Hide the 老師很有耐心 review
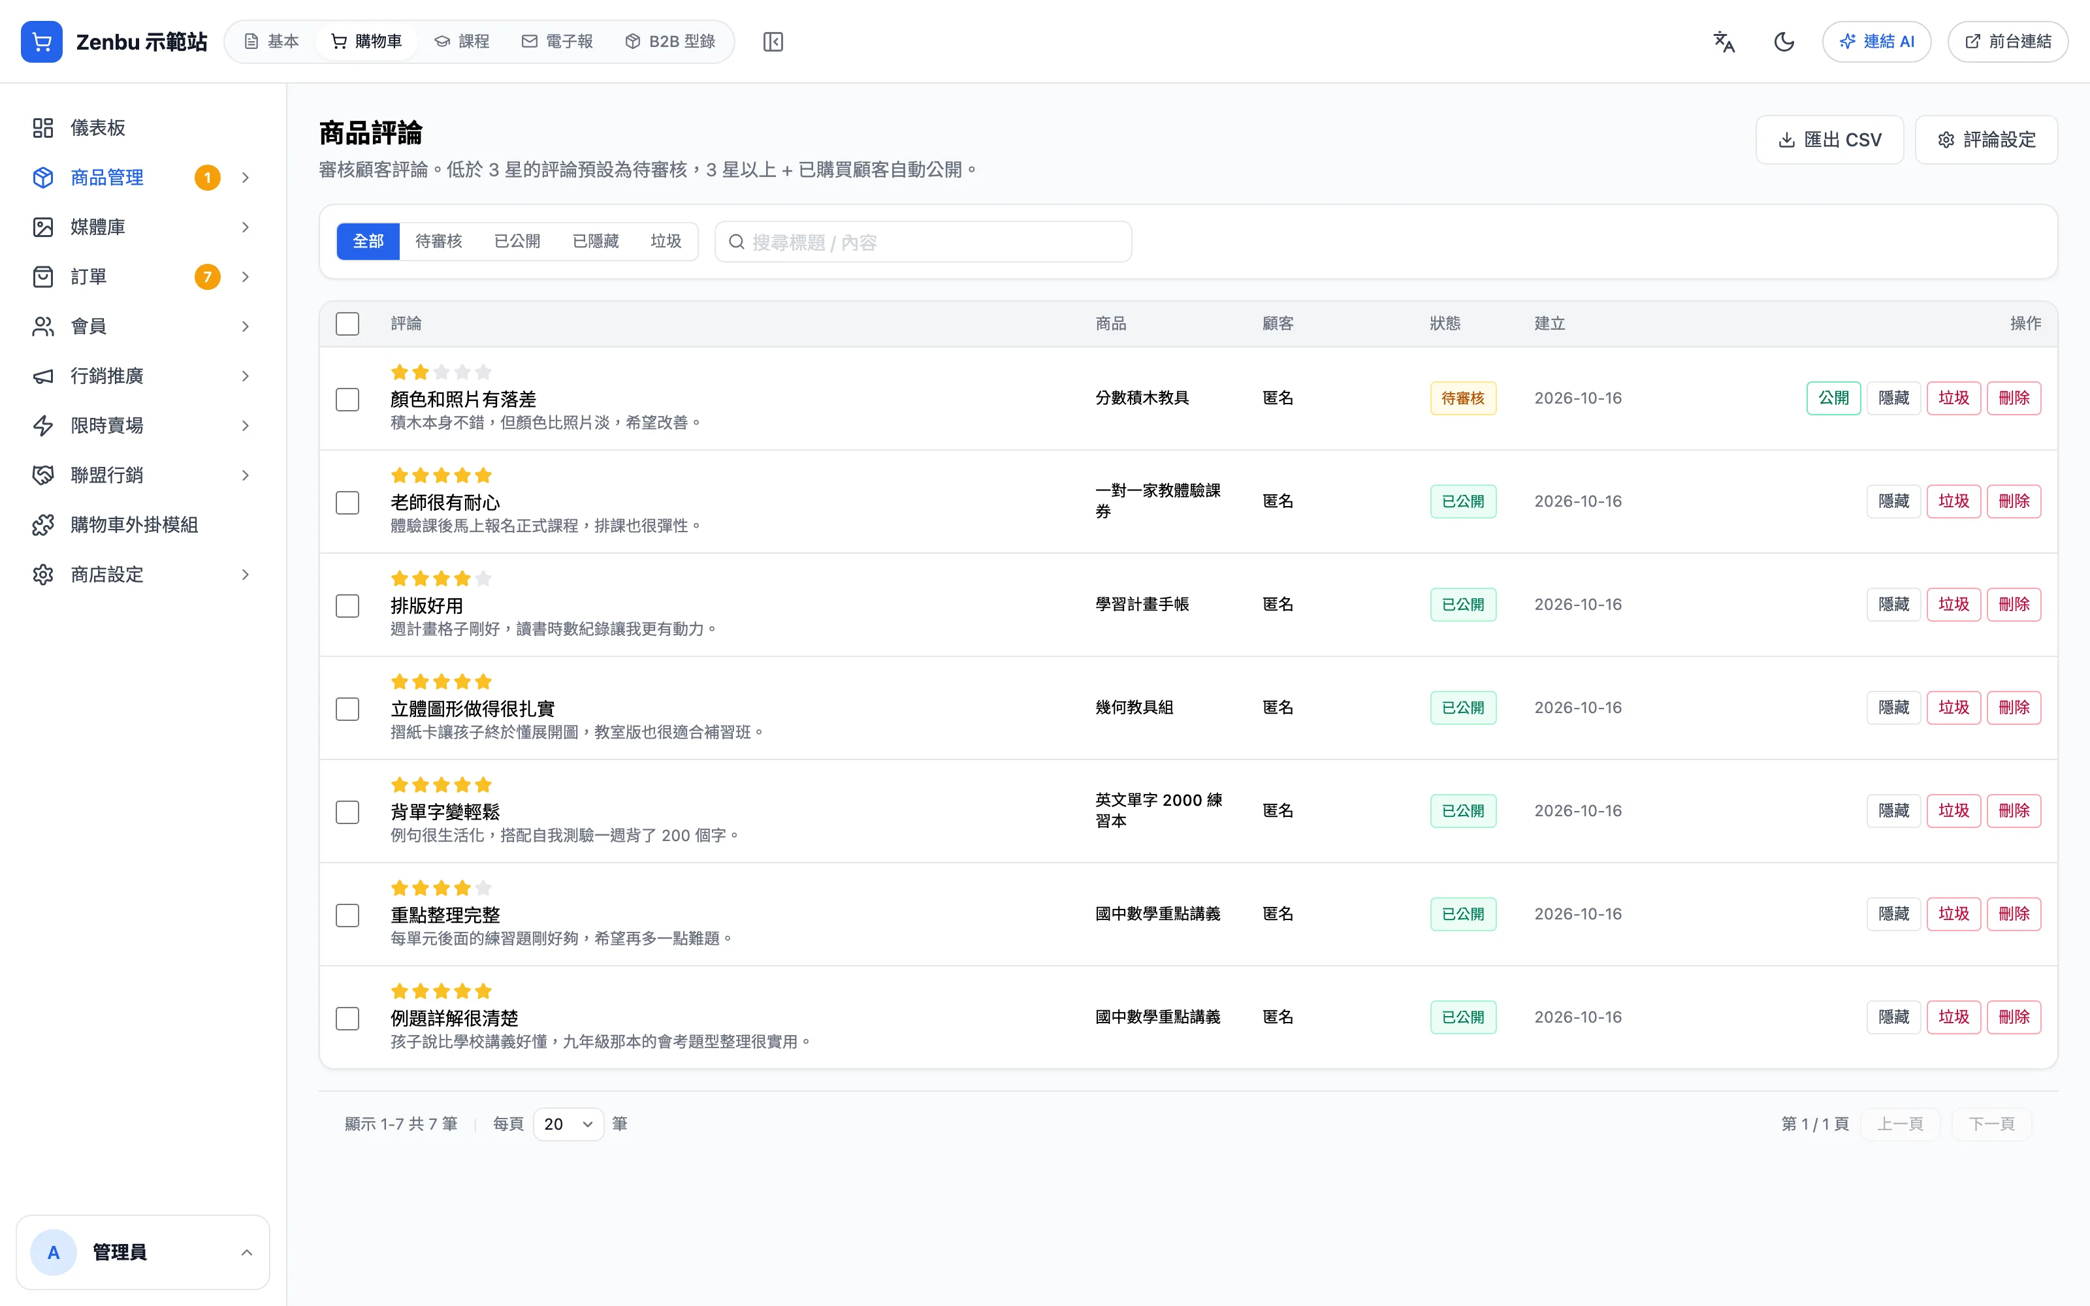 (x=1894, y=502)
